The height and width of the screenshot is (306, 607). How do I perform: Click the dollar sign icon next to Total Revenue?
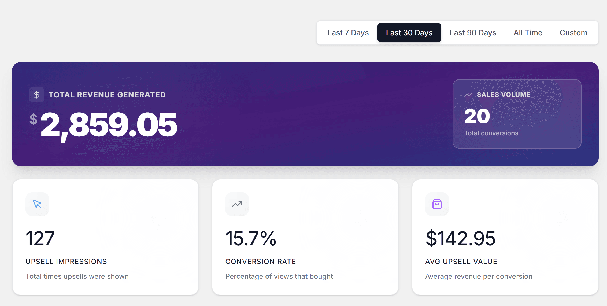coord(36,94)
